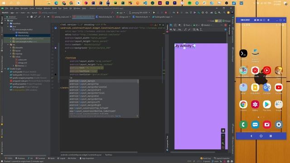Toggle view options eye icon in the design toolbar
The image size is (290, 163).
pyautogui.click(x=171, y=29)
